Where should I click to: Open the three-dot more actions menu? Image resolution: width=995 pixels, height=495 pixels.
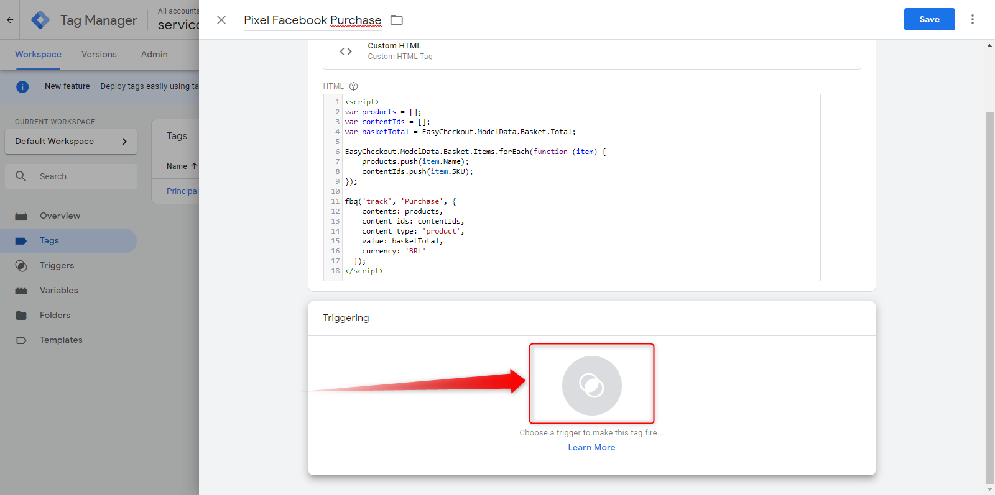pyautogui.click(x=973, y=19)
